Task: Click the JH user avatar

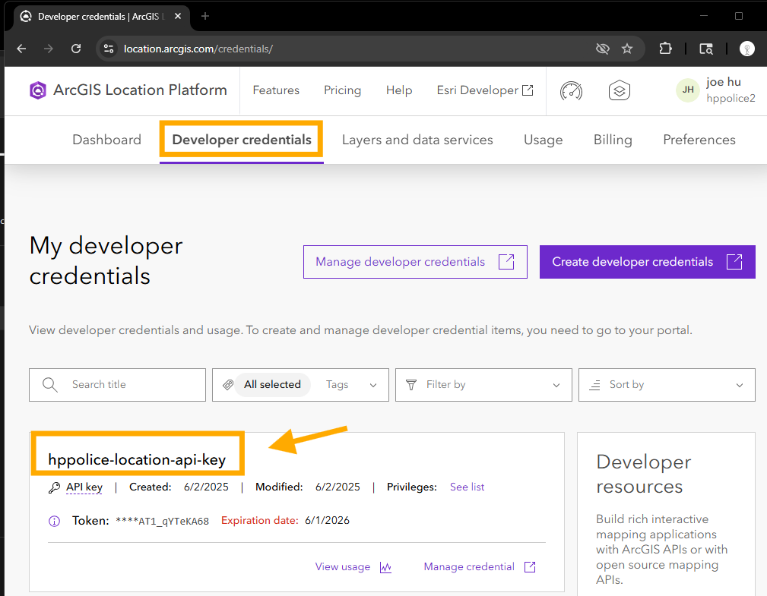Action: click(688, 90)
